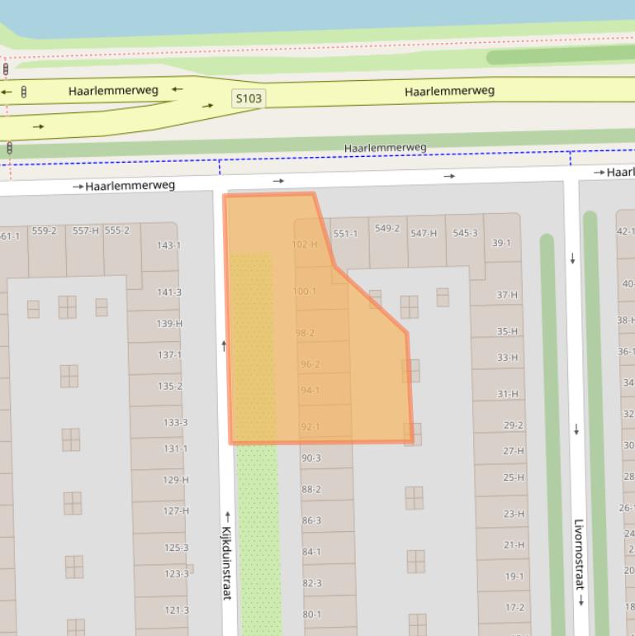Select house number 129-H
Image resolution: width=635 pixels, height=636 pixels.
point(175,480)
